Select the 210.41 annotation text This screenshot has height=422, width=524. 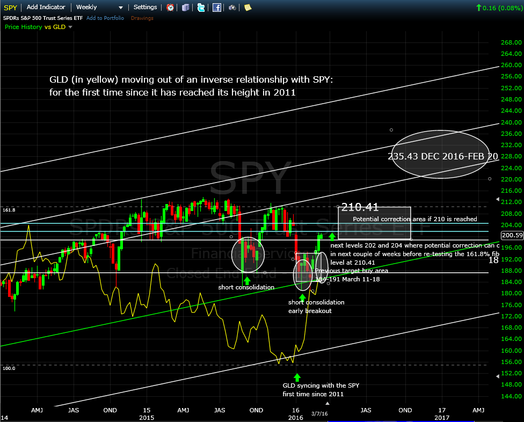tap(360, 207)
